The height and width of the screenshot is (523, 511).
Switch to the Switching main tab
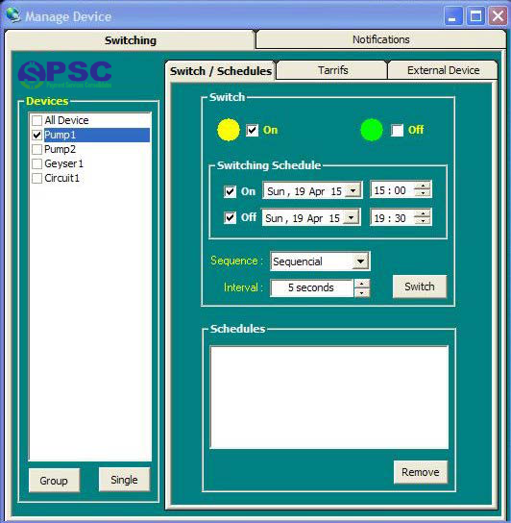131,40
